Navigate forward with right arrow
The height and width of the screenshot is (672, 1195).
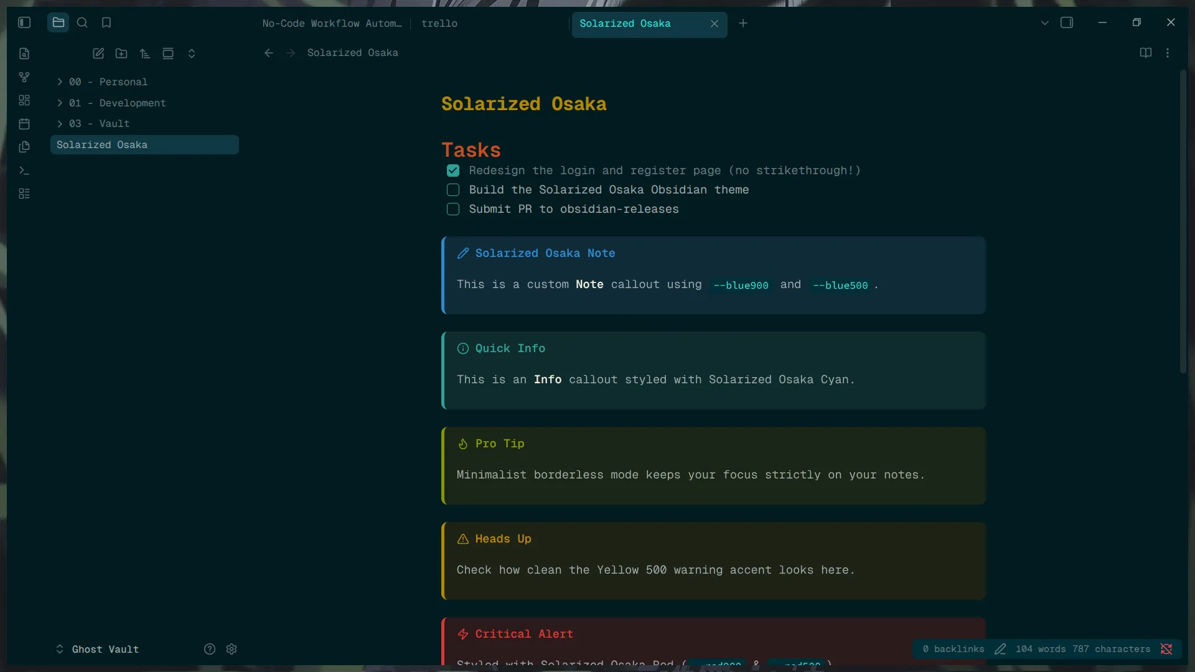(291, 53)
